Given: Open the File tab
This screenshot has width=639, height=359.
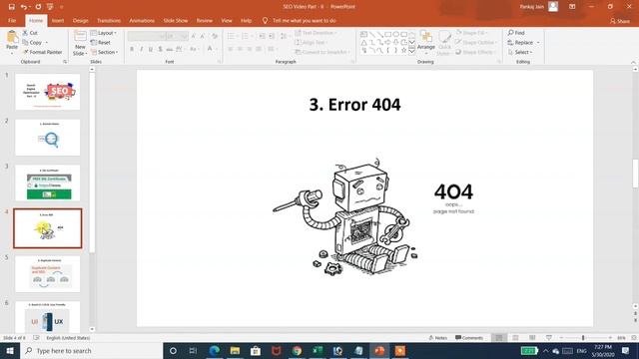Looking at the screenshot, I should [x=12, y=20].
